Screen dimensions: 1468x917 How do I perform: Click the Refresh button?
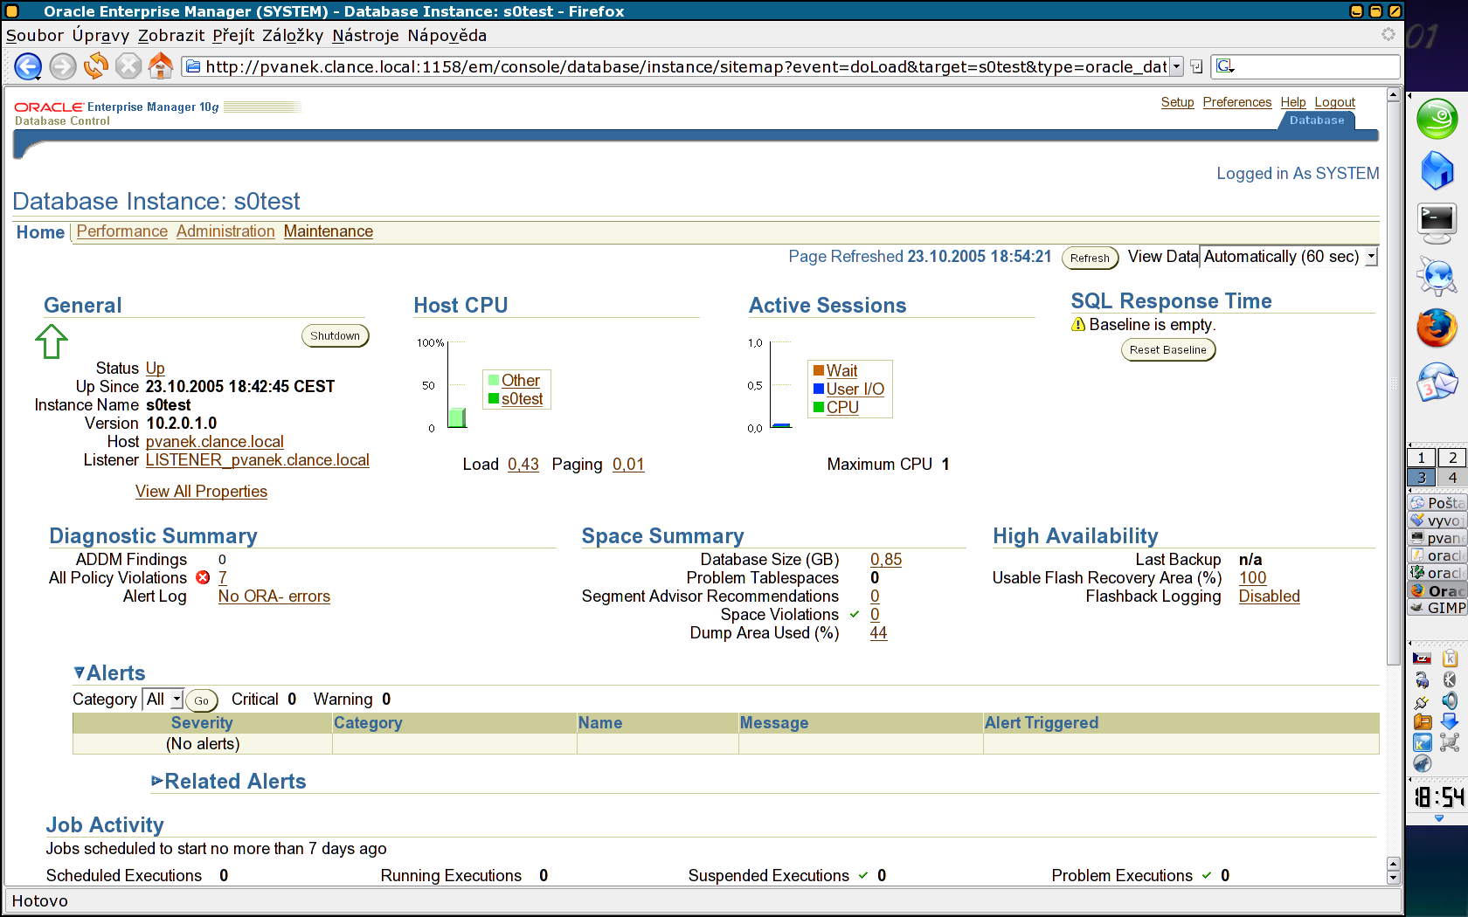[1090, 258]
